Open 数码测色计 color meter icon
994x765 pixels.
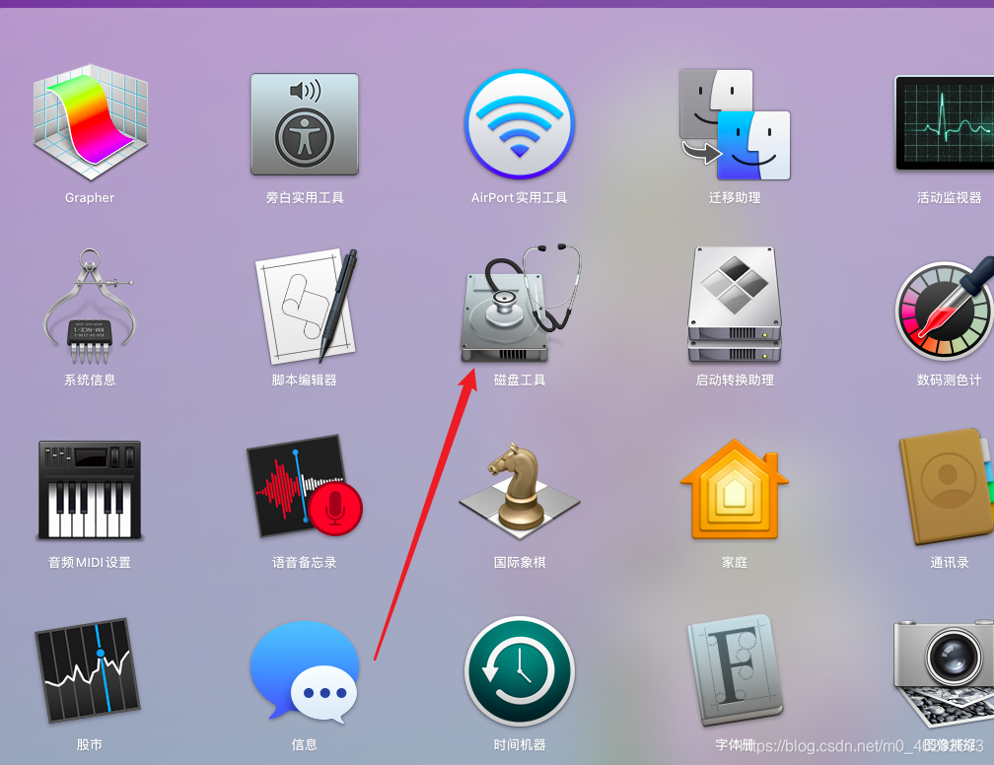(x=945, y=310)
